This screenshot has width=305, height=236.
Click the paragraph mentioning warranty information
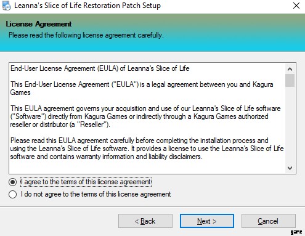(x=147, y=149)
